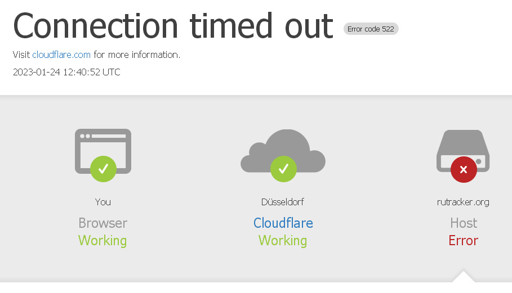Click the Düsseldorf location label
The width and height of the screenshot is (512, 293).
(283, 202)
